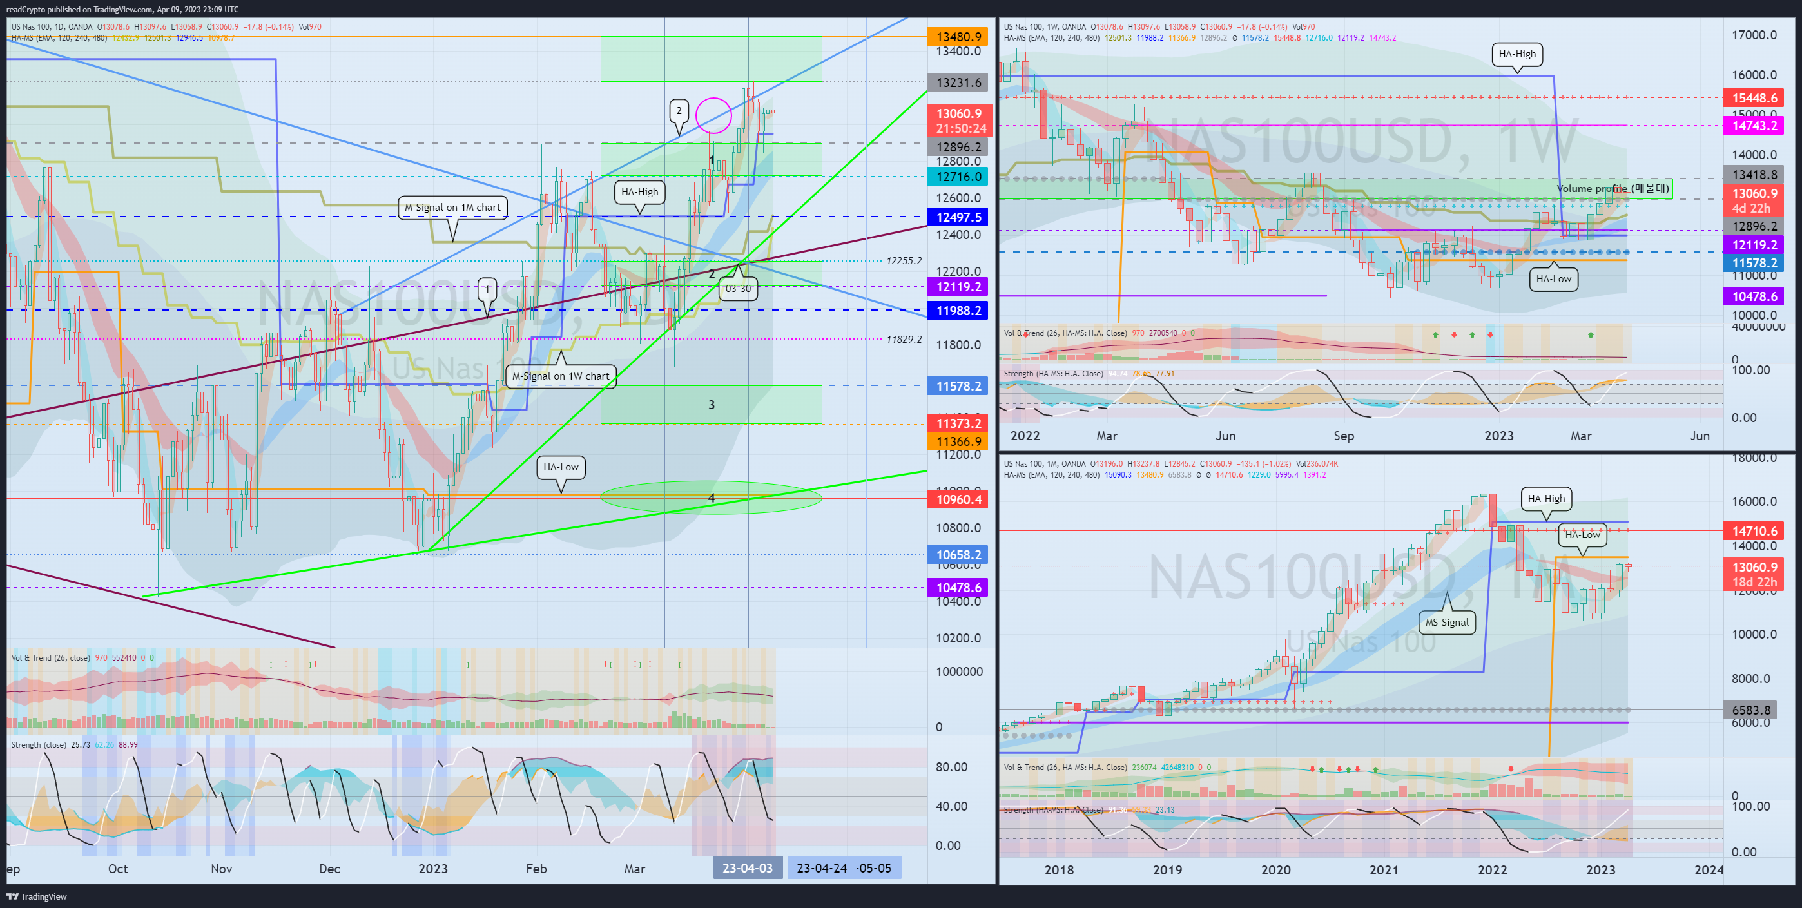Click 'Feb' on daily chart time axis
Viewport: 1802px width, 908px height.
537,869
